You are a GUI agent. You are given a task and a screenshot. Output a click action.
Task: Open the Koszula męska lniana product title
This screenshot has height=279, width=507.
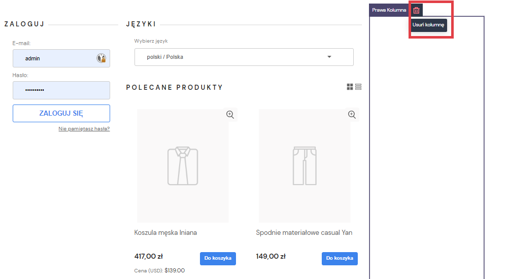165,233
